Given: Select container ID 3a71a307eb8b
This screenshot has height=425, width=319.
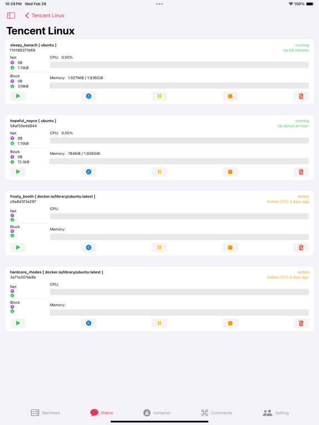Looking at the screenshot, I should coord(23,277).
